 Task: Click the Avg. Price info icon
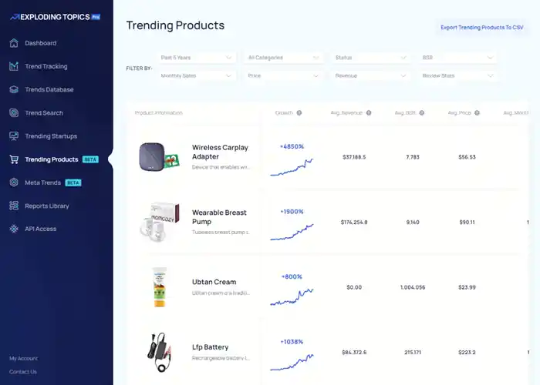[x=477, y=112]
